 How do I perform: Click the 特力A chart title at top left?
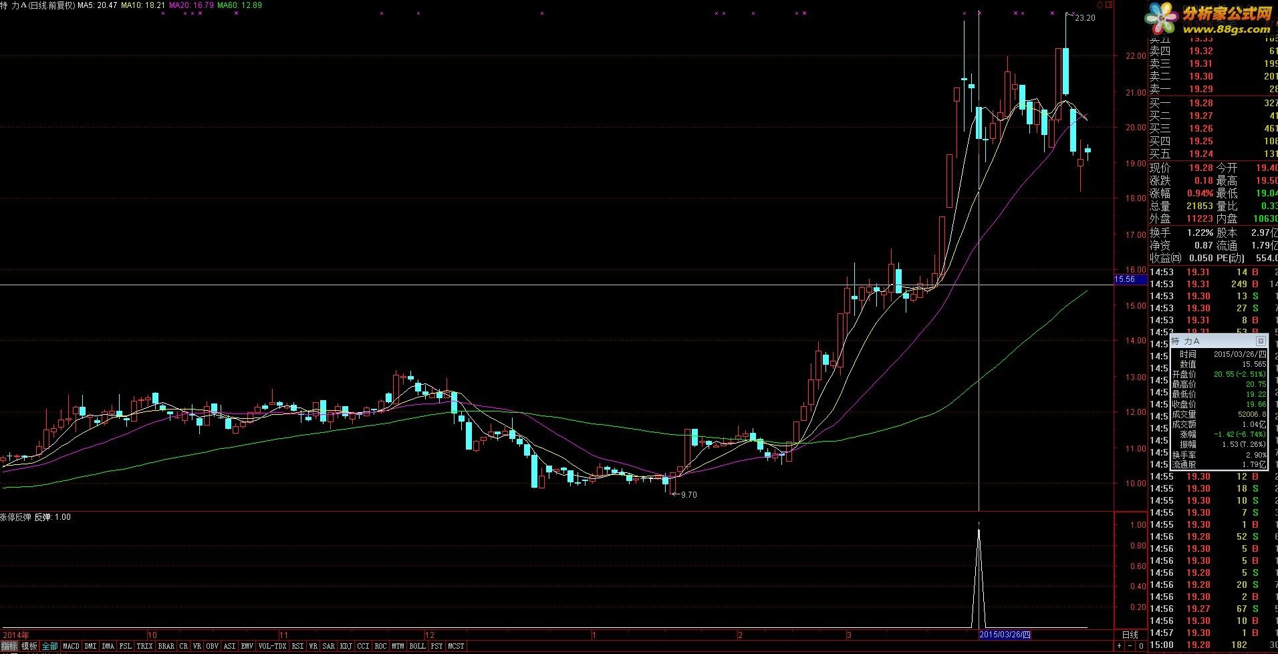point(37,5)
